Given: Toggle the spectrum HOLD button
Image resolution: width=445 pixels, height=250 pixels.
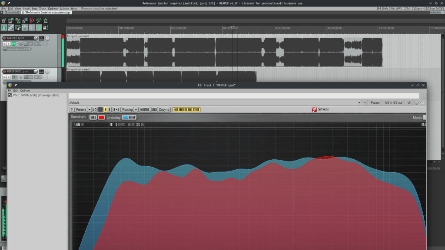Looking at the screenshot, I should click(x=93, y=118).
